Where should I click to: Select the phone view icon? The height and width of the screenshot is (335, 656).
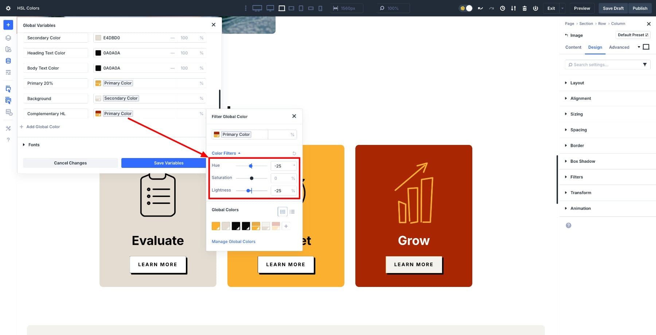click(320, 8)
